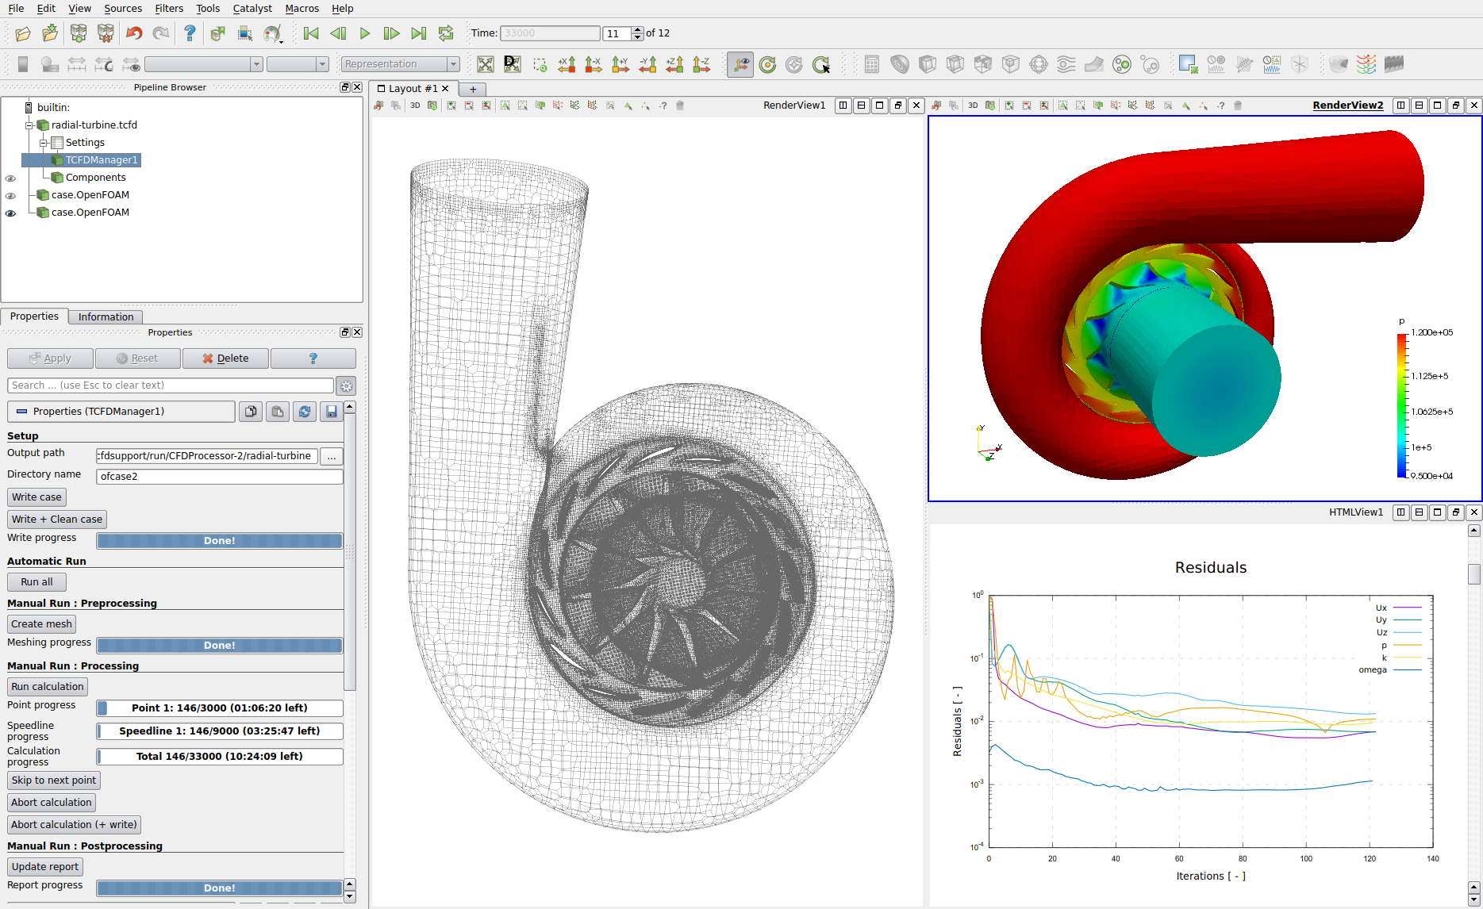The height and width of the screenshot is (909, 1483).
Task: Toggle visibility of Components
Action: (x=11, y=178)
